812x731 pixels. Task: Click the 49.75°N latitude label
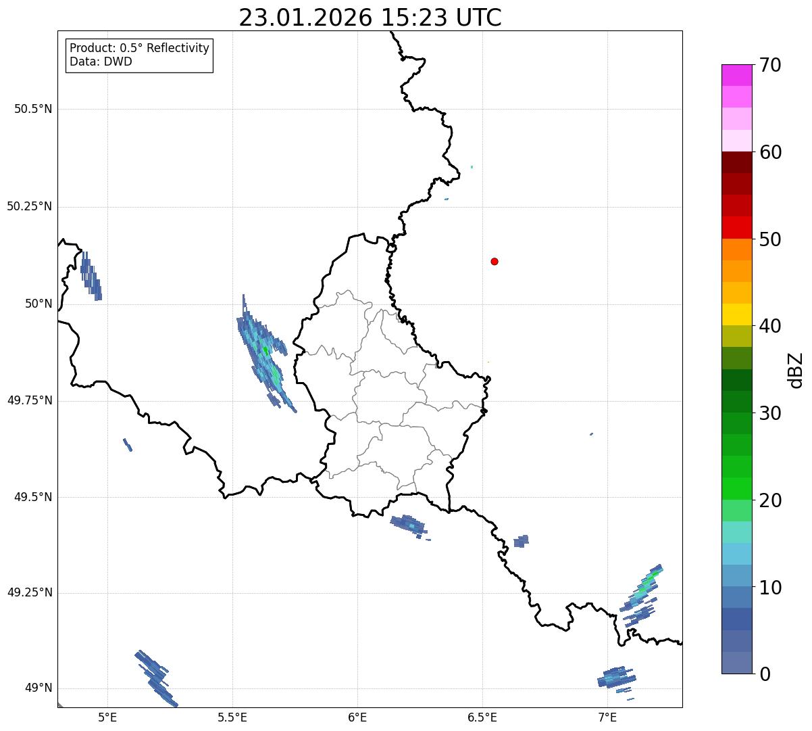pos(30,400)
